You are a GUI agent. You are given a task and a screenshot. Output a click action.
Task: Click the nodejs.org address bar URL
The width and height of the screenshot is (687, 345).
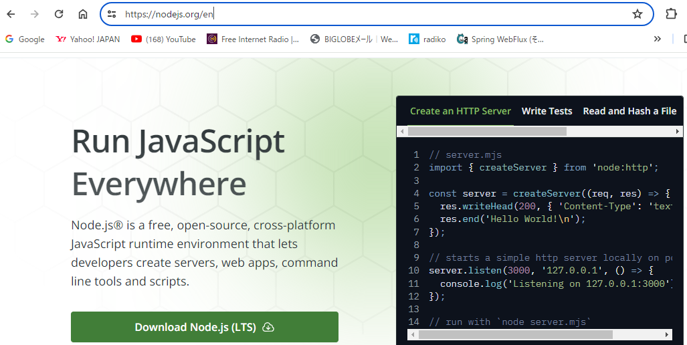[169, 14]
